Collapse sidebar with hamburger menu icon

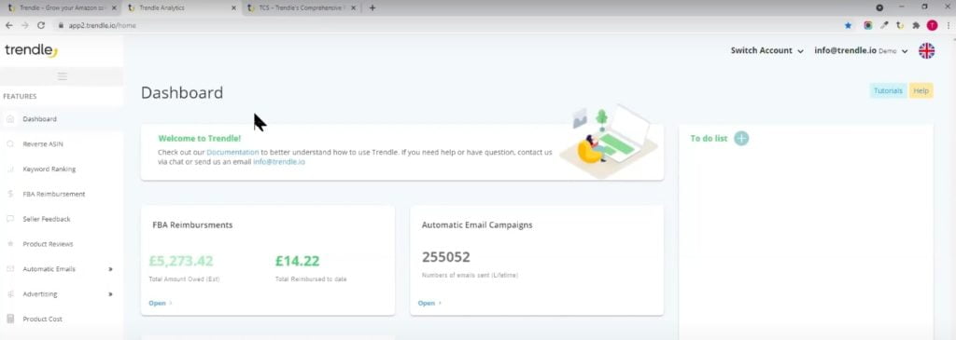[63, 76]
